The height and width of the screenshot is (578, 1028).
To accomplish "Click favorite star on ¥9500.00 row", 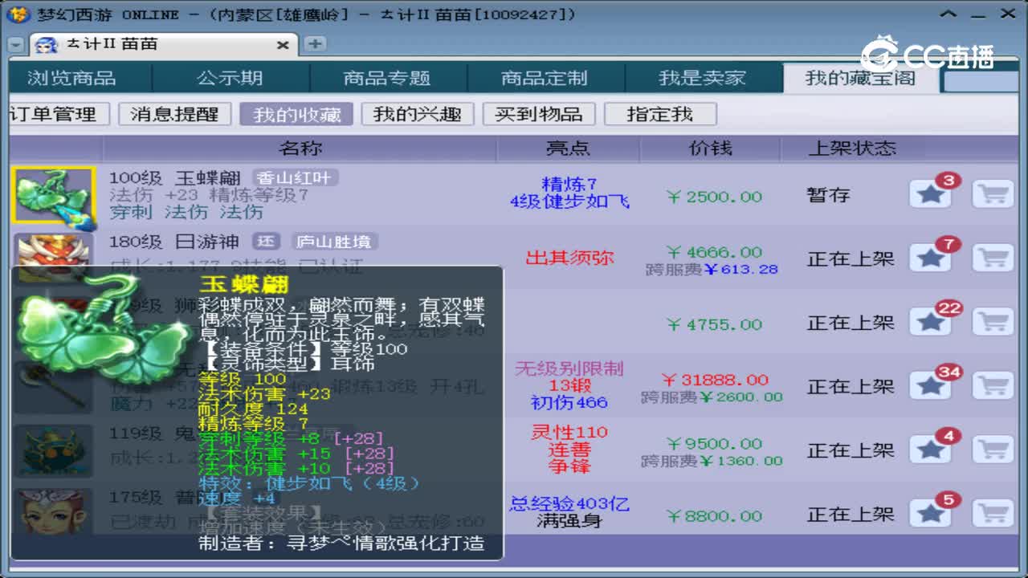I will click(x=931, y=450).
